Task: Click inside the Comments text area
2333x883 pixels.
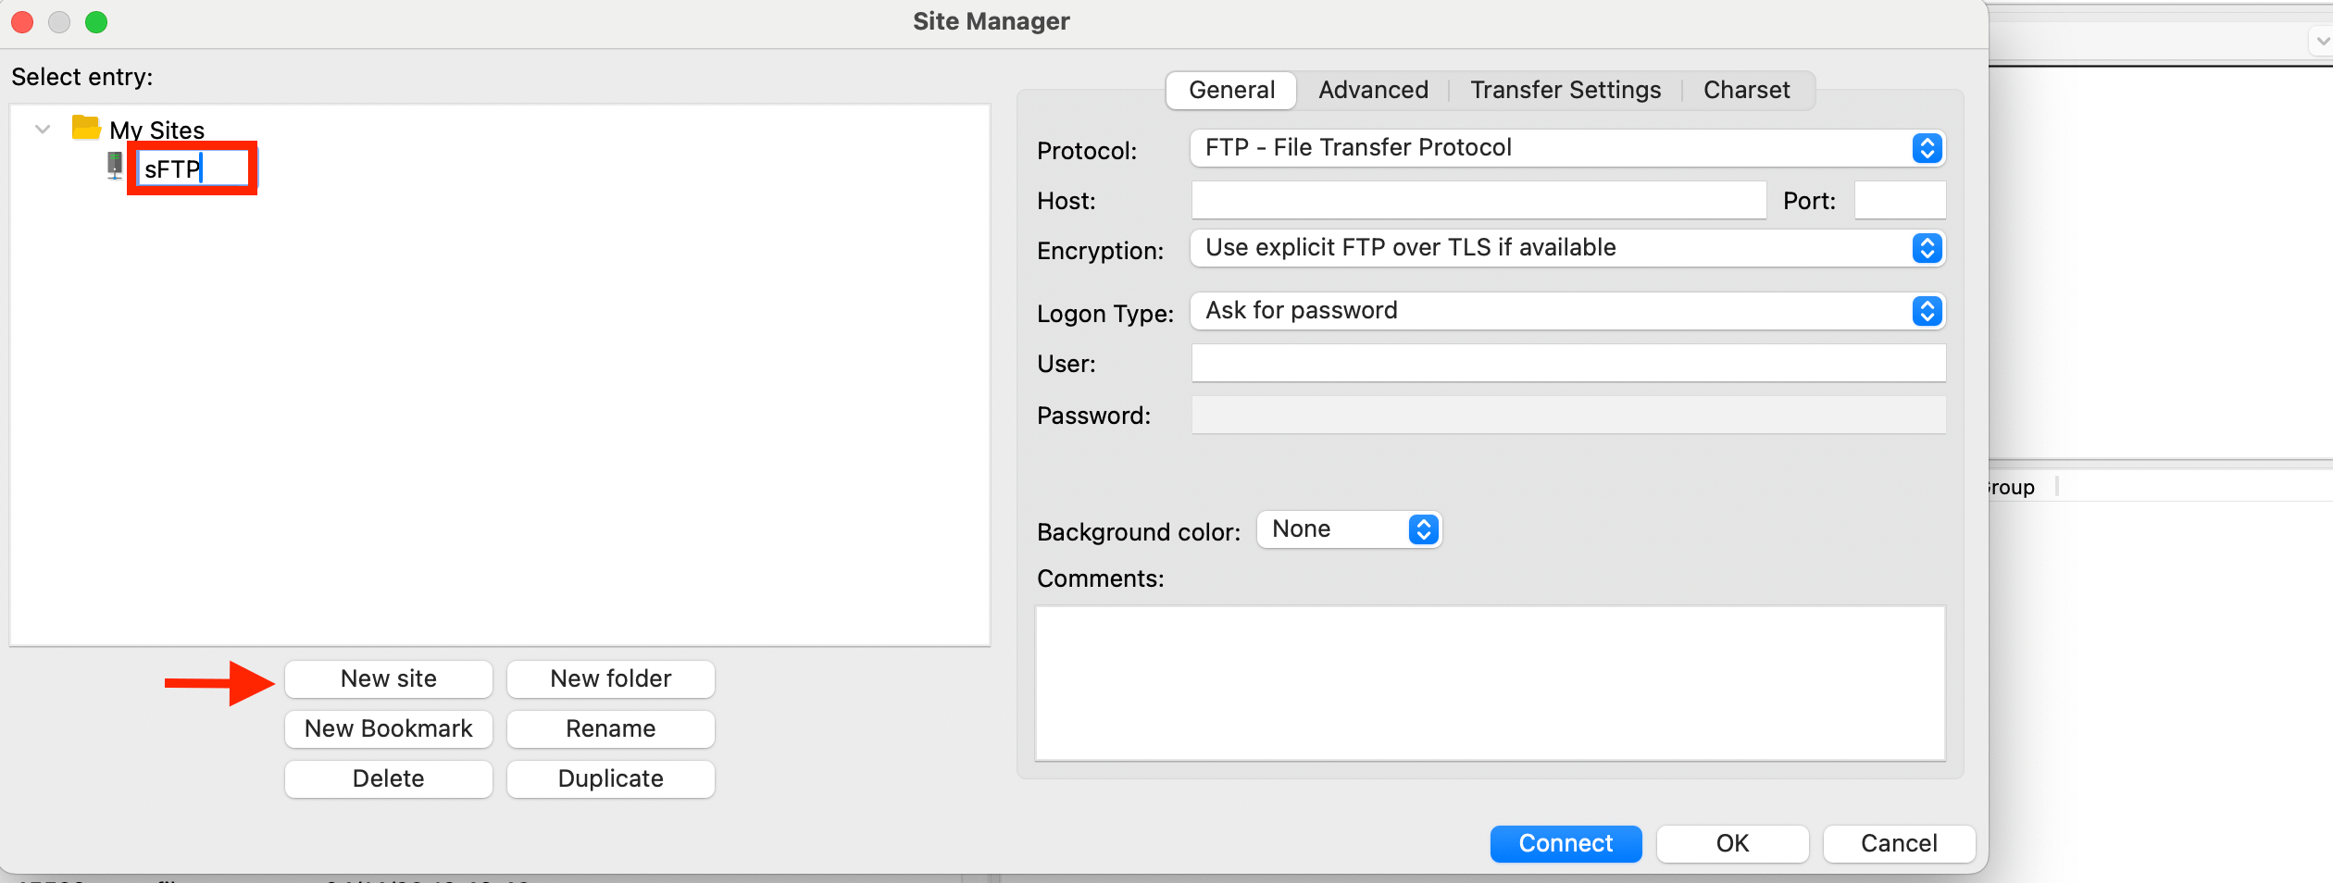Action: (x=1490, y=683)
